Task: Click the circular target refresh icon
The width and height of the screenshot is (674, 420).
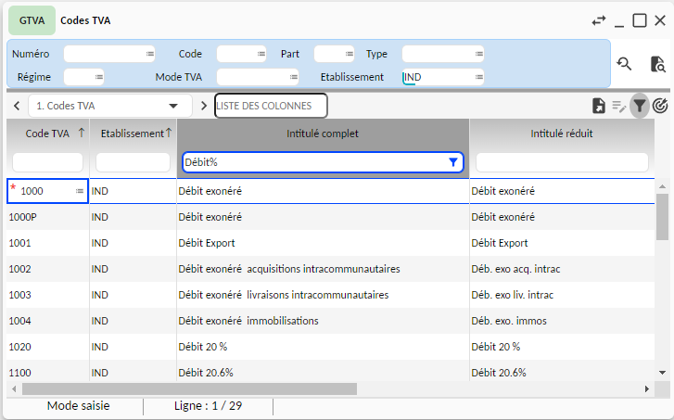Action: 660,106
